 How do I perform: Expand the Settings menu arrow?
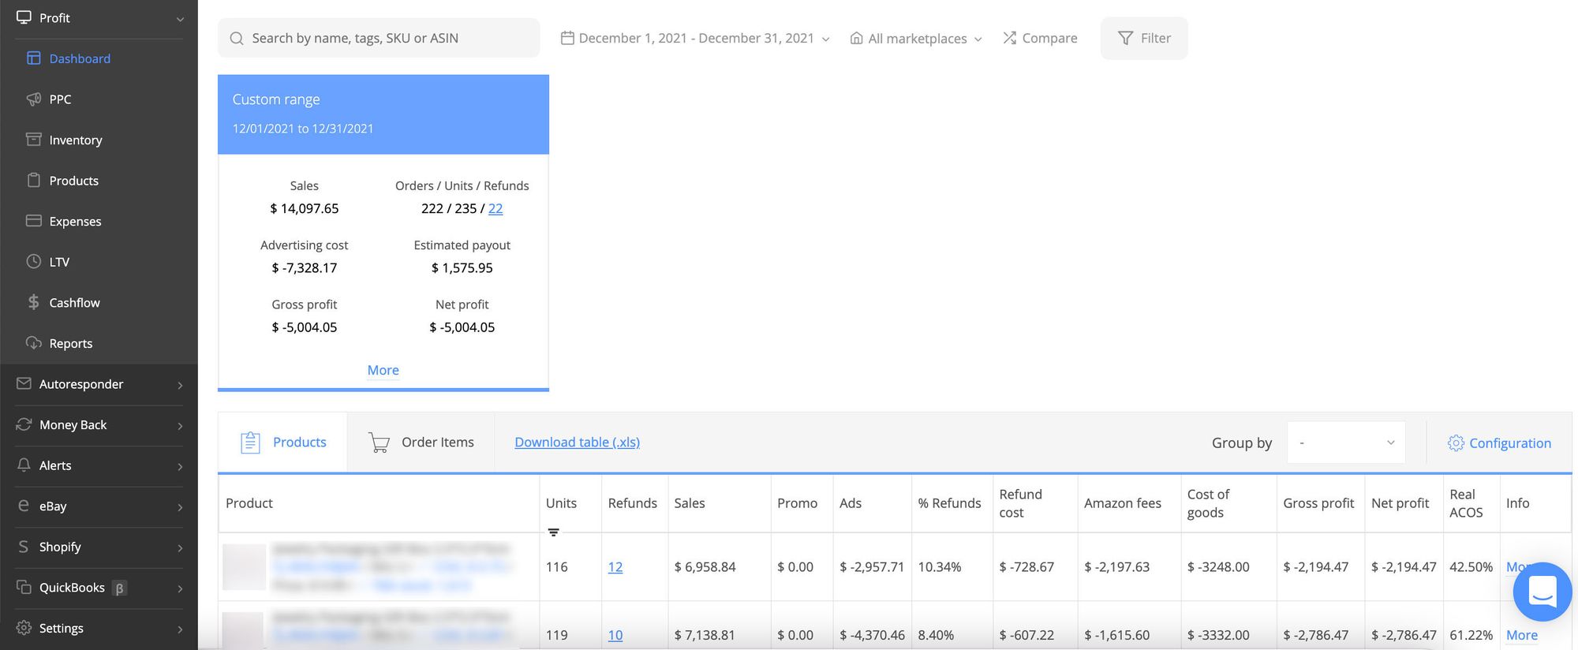(x=180, y=629)
